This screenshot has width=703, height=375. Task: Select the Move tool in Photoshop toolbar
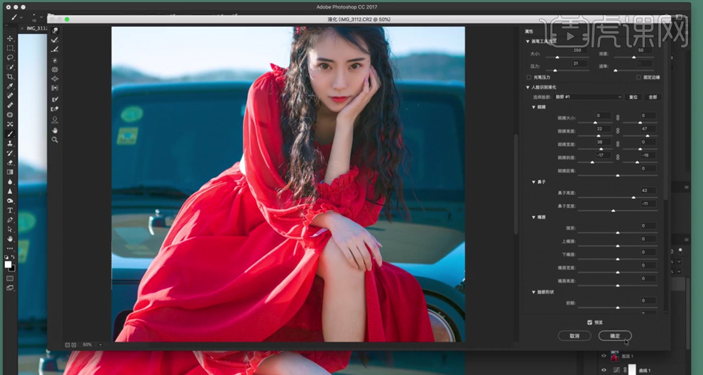coord(10,38)
